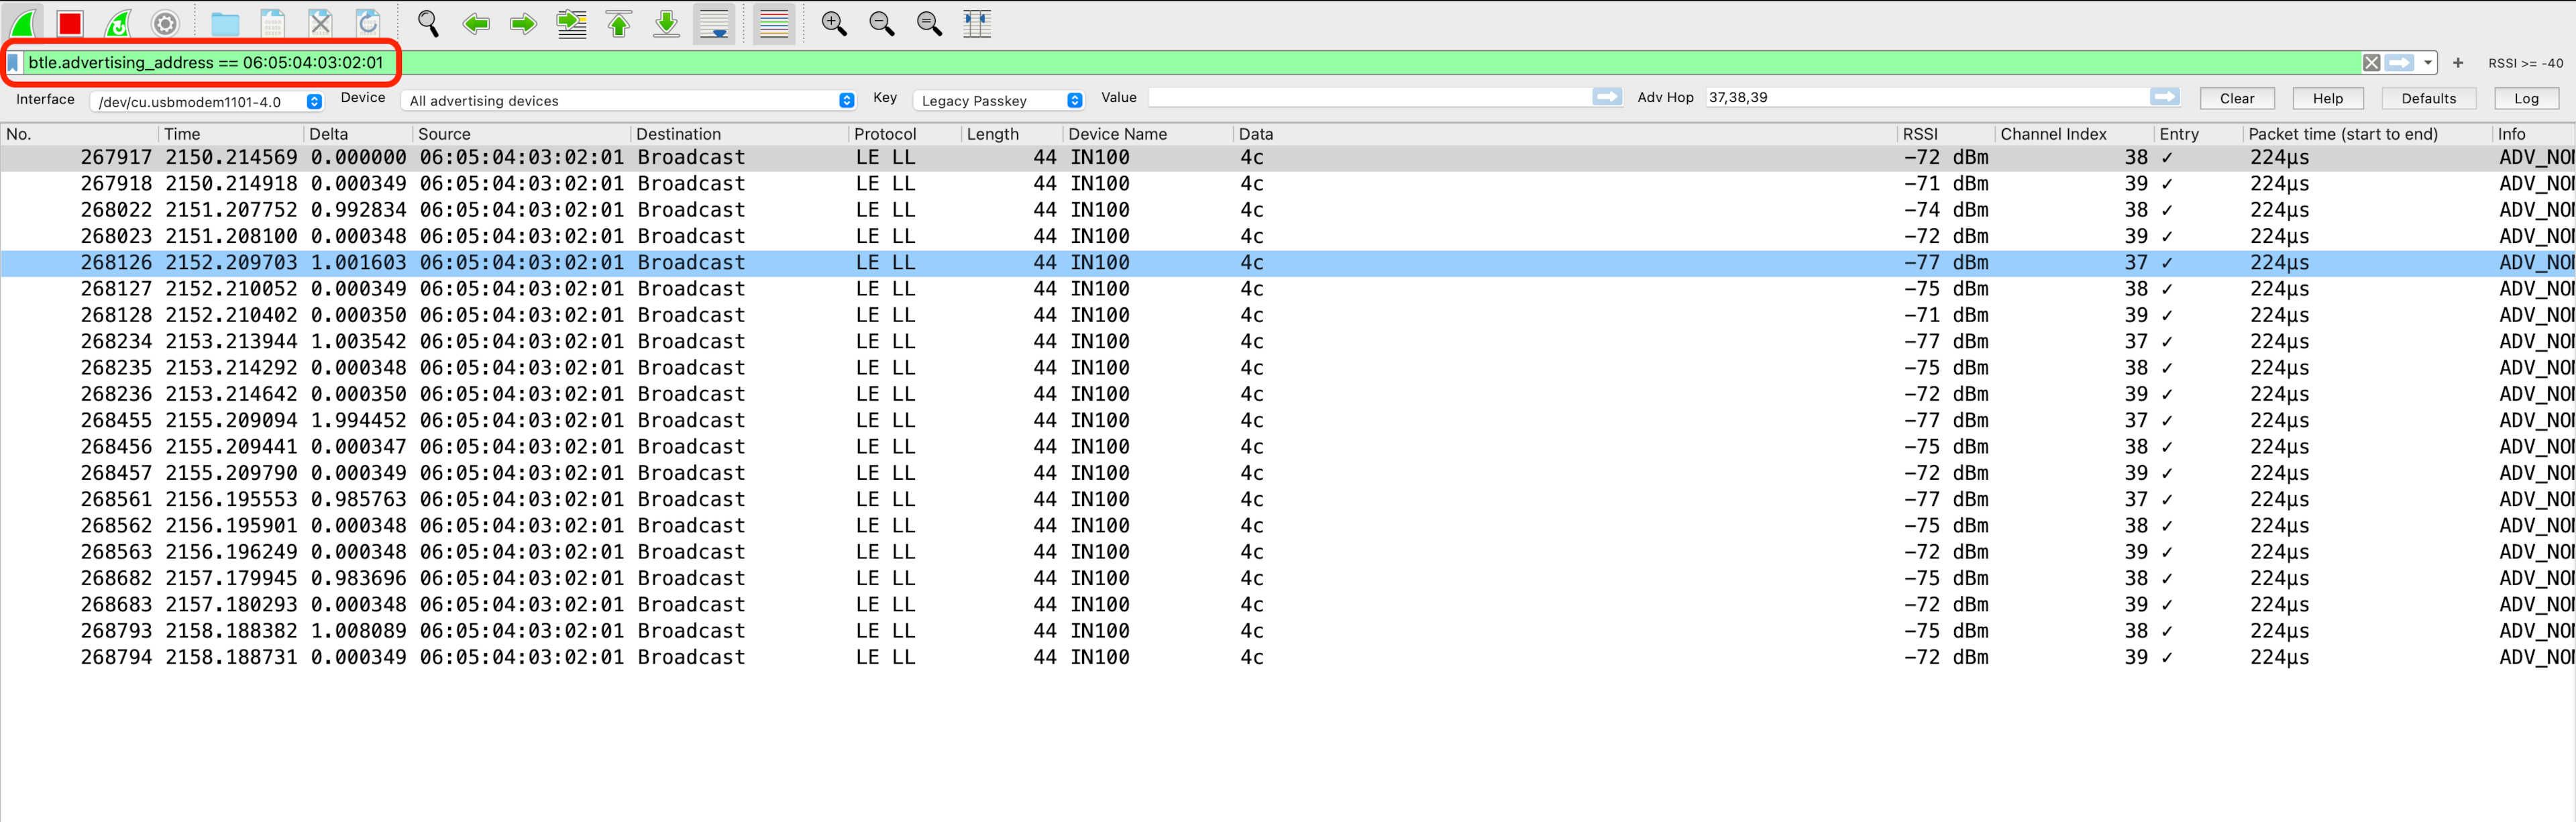Restart the current capture
The width and height of the screenshot is (2576, 822).
(116, 23)
